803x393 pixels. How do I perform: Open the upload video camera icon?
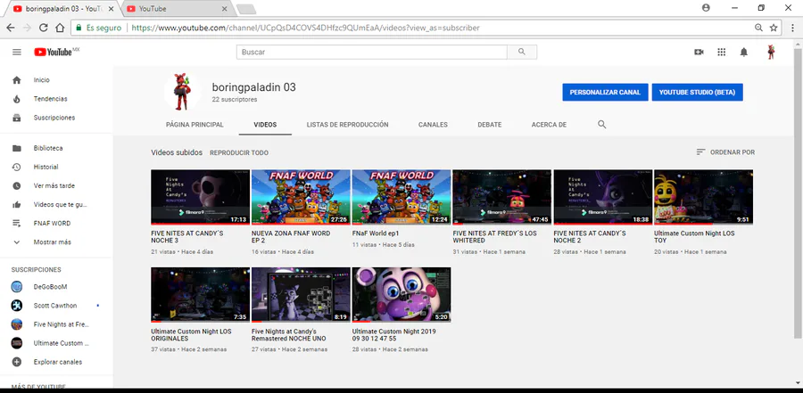click(699, 53)
